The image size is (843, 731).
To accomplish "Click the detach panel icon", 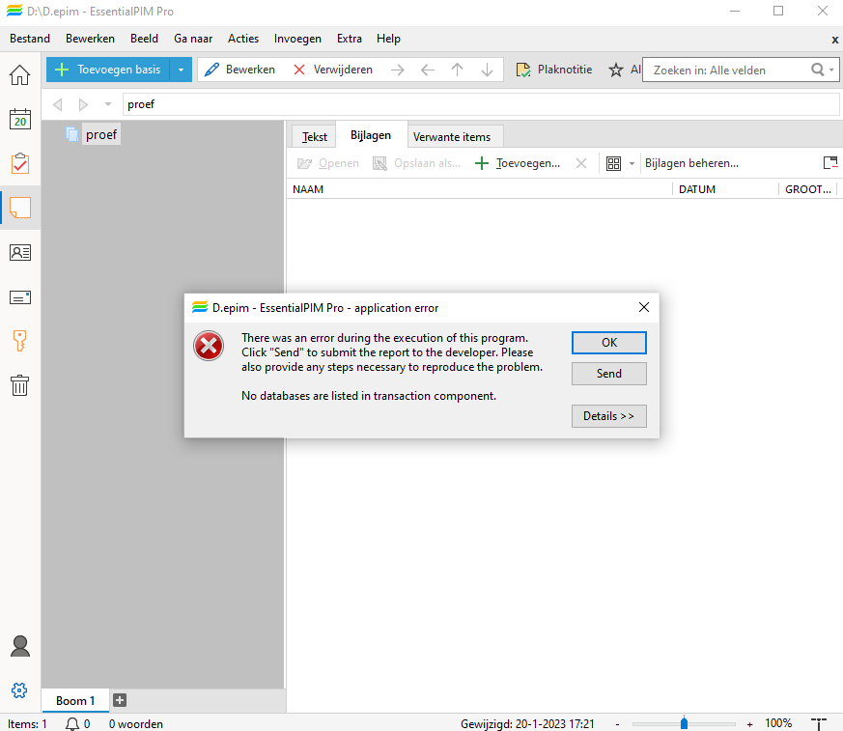I will click(x=830, y=162).
